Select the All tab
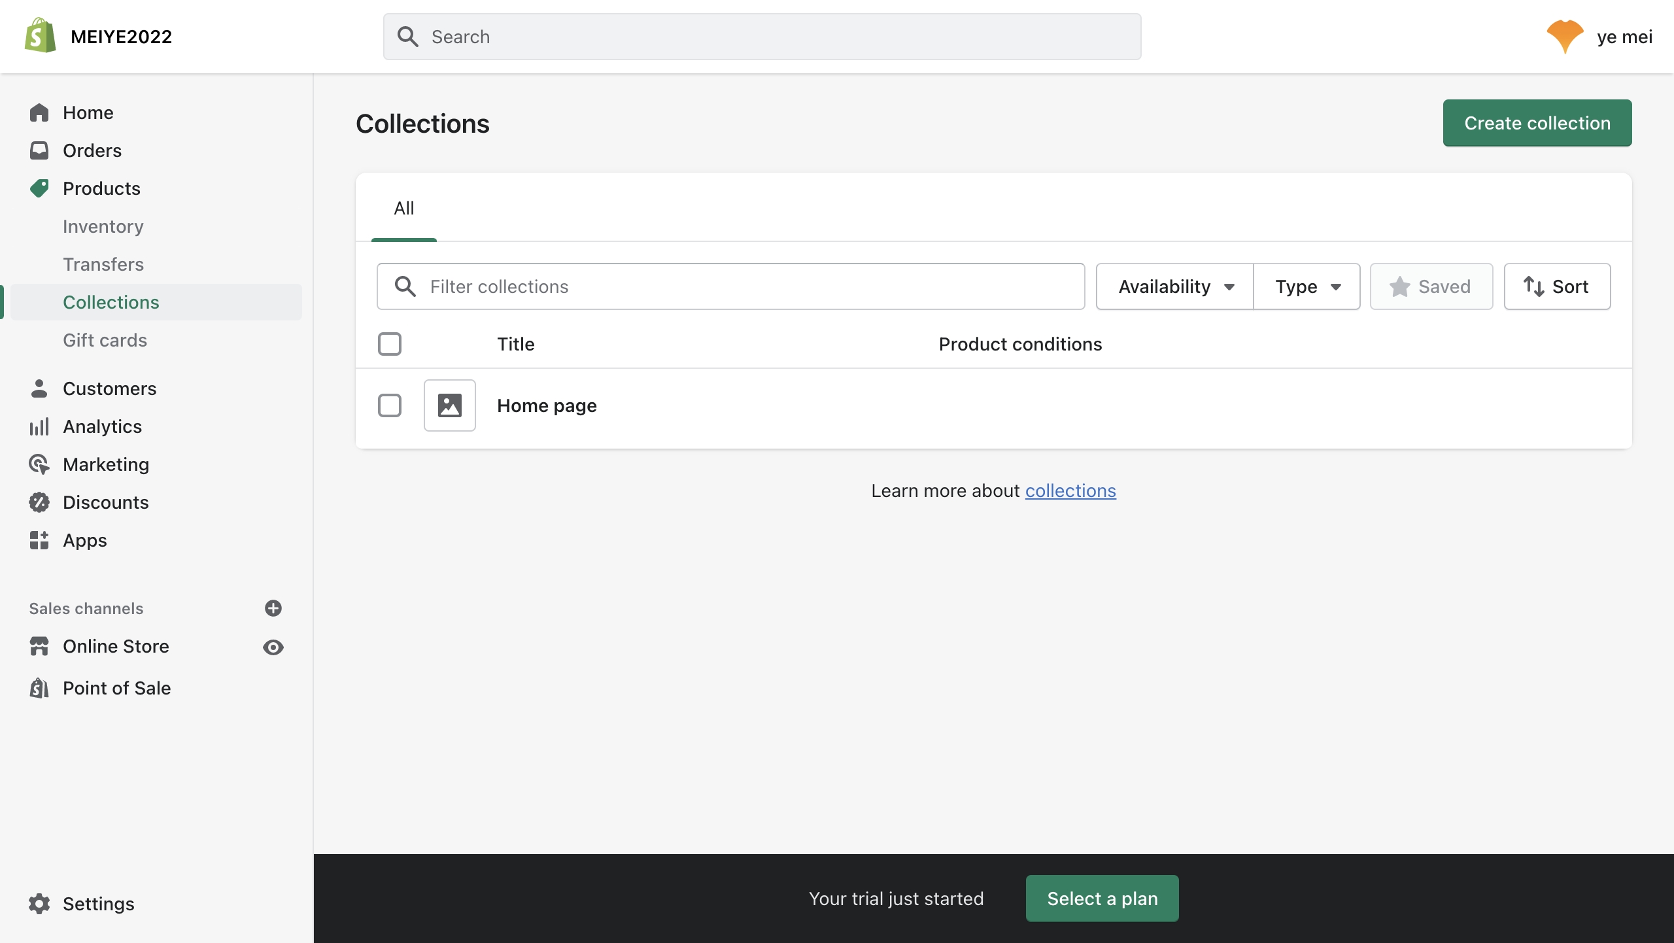 click(404, 208)
